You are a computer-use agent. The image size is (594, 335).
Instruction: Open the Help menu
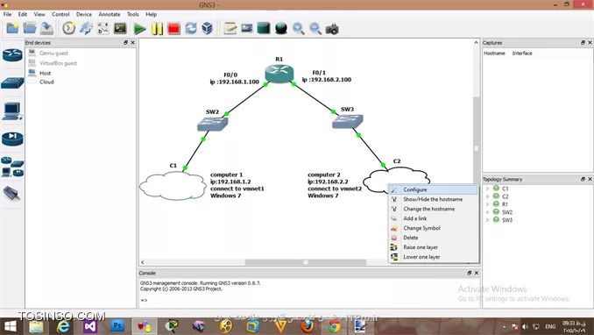click(x=152, y=14)
